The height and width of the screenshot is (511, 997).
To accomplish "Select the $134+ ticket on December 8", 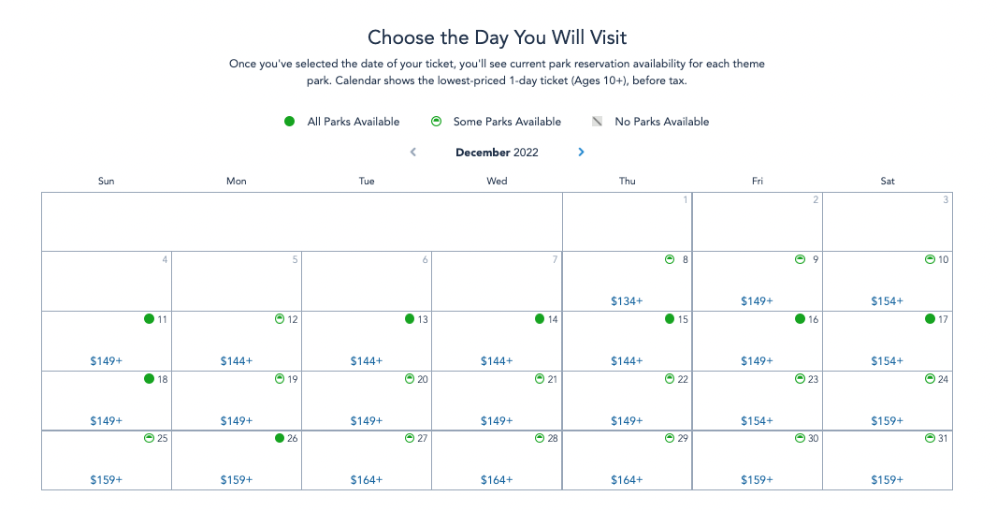I will coord(627,301).
